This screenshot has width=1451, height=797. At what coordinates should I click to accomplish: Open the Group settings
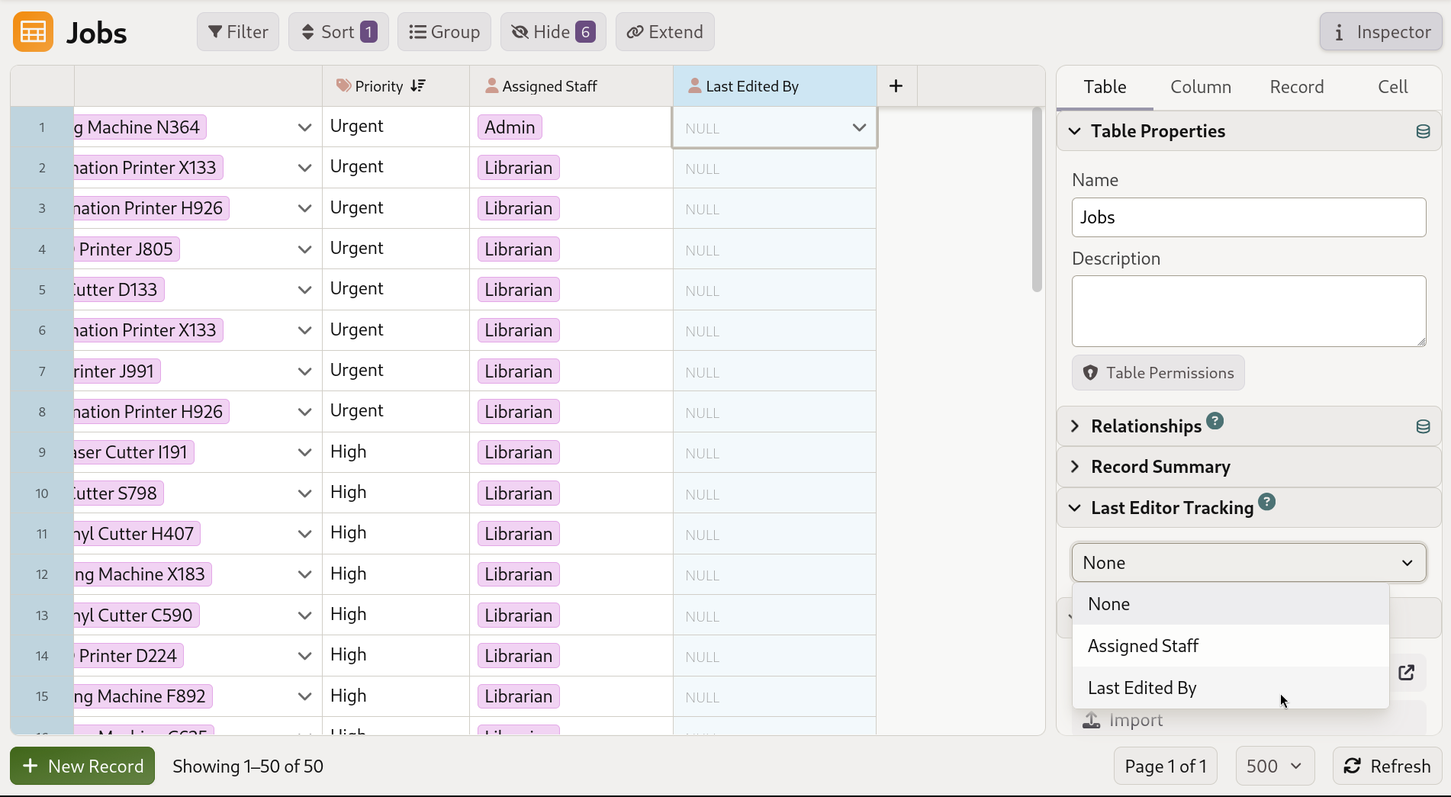[444, 31]
